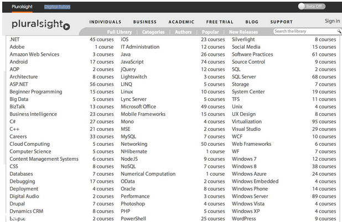Select the Authors tab
Screen dimensions: 342x222
pyautogui.click(x=183, y=32)
